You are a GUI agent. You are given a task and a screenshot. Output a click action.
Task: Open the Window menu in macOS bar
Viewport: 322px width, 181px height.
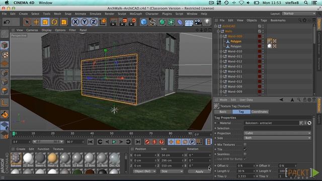(46, 3)
